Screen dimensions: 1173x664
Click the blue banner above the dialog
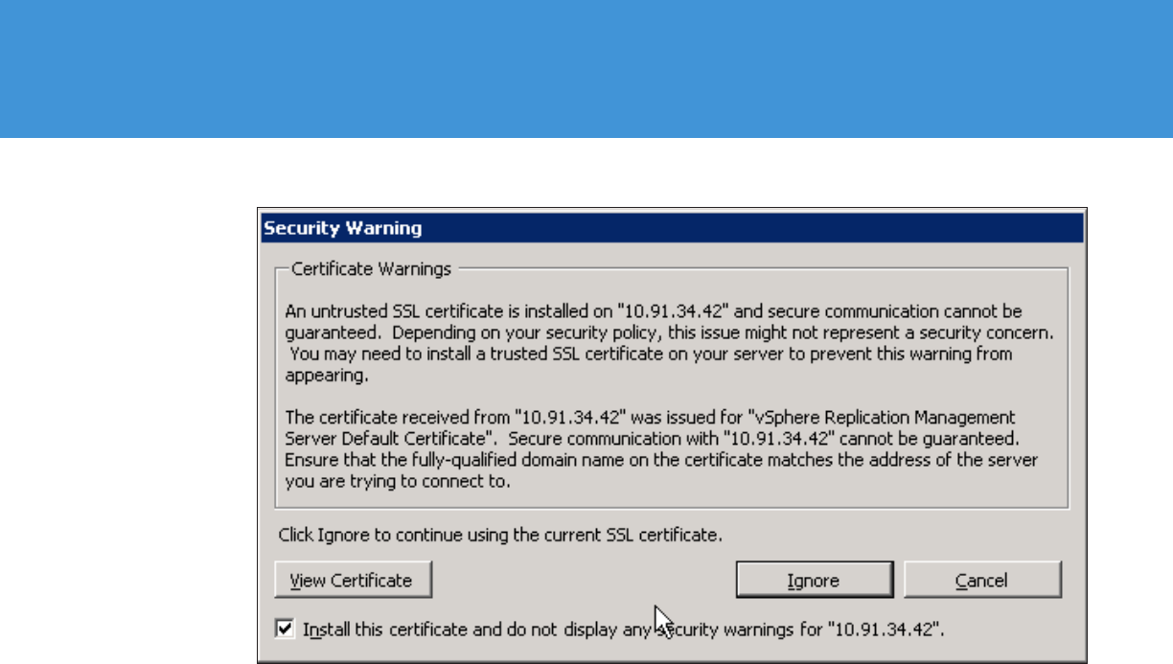click(586, 69)
